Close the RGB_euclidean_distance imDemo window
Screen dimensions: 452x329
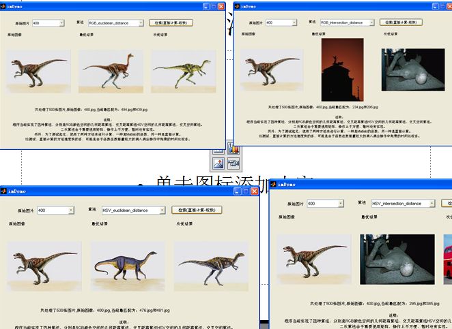click(x=221, y=6)
